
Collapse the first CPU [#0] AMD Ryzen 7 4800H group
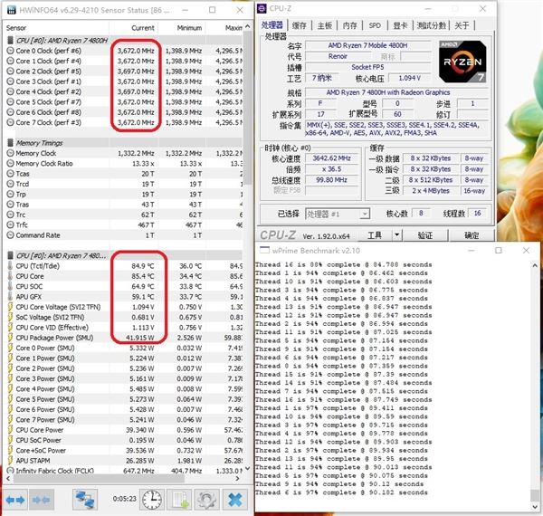[10, 41]
